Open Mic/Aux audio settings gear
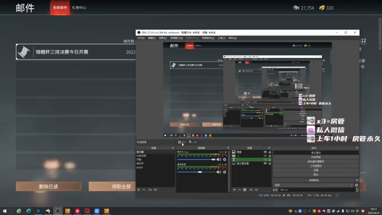This screenshot has width=382, height=215. [224, 160]
